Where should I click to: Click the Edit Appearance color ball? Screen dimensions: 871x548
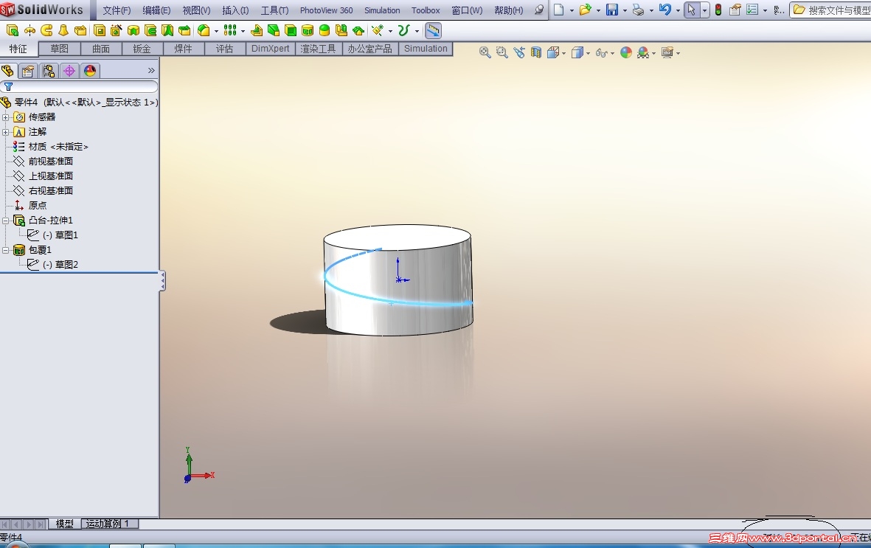626,53
